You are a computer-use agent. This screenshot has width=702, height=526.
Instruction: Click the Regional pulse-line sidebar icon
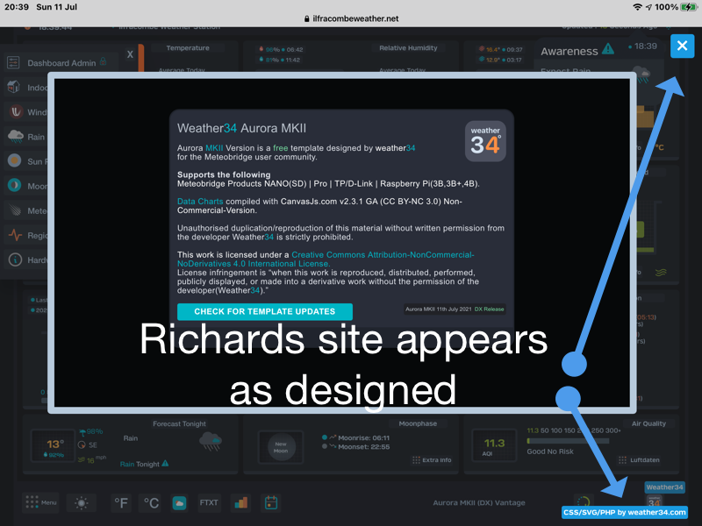pyautogui.click(x=15, y=235)
